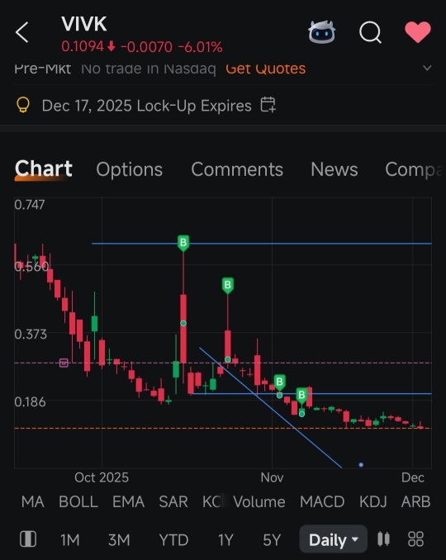Viewport: 446px width, 560px height.
Task: Open the search magnifier icon
Action: coord(370,32)
